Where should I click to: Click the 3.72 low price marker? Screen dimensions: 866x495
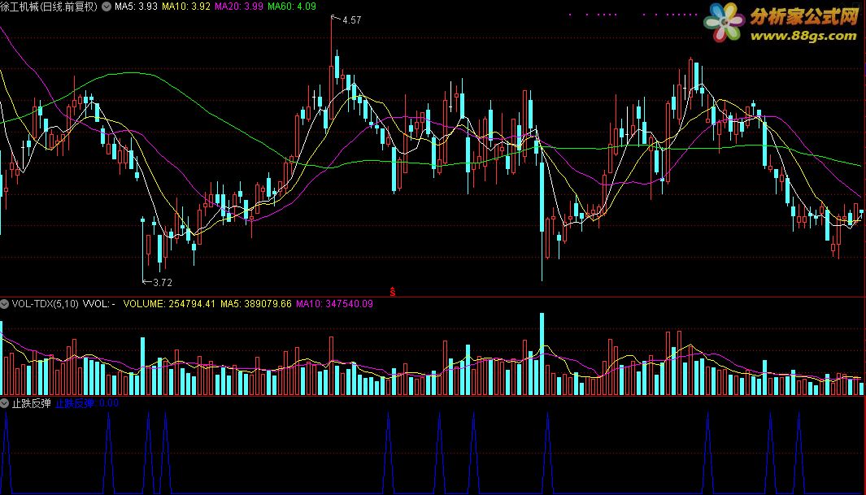click(x=163, y=283)
